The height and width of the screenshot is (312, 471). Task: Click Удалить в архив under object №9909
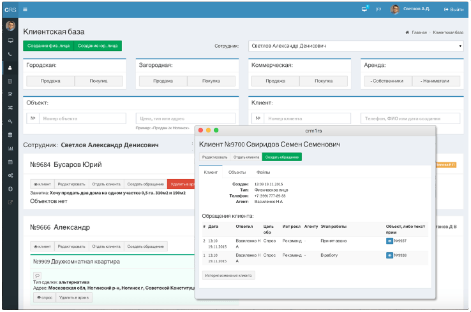click(74, 297)
